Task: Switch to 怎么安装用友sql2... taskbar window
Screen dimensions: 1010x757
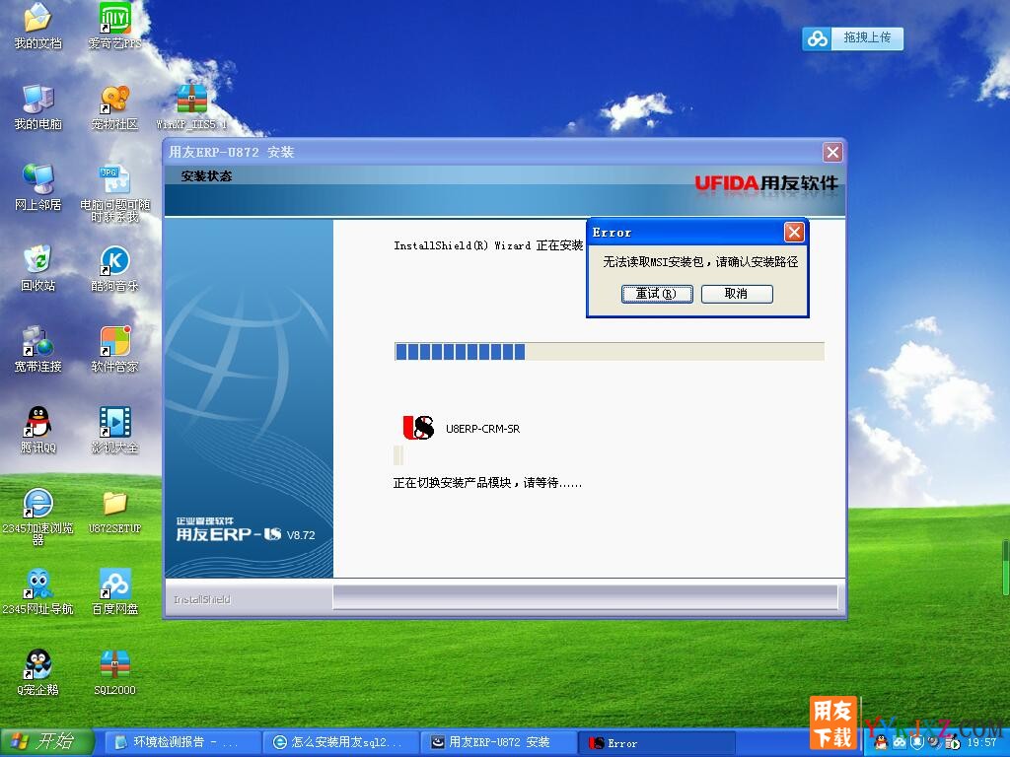Action: 340,742
